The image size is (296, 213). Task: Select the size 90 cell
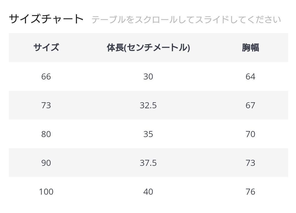pyautogui.click(x=46, y=163)
